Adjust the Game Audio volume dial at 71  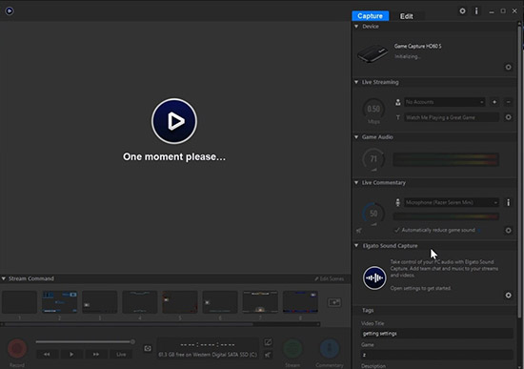(x=373, y=159)
